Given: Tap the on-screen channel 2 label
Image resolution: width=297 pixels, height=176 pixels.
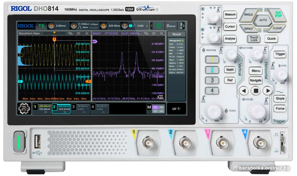Looking at the screenshot, I should coord(54,107).
